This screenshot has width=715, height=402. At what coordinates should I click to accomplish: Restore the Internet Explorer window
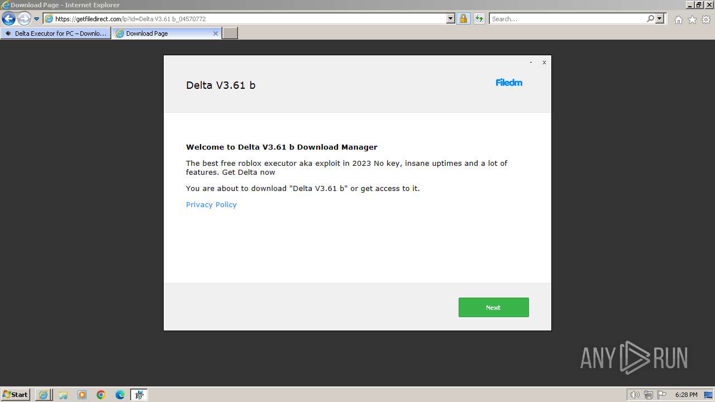point(699,5)
